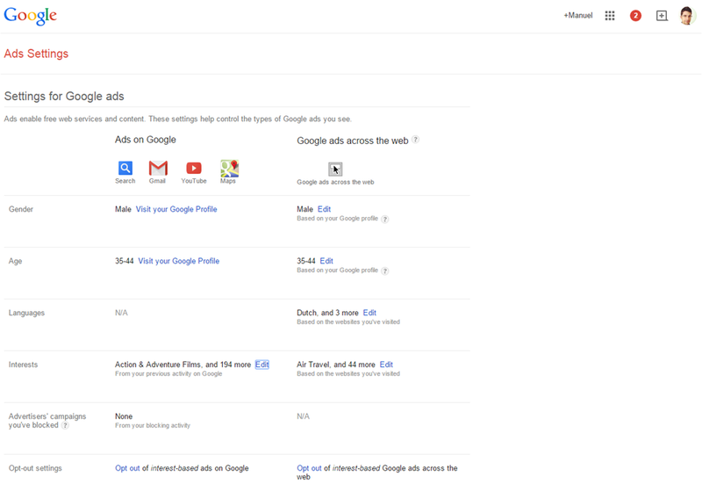Edit Air Travel interests
The width and height of the screenshot is (702, 491).
pos(386,365)
